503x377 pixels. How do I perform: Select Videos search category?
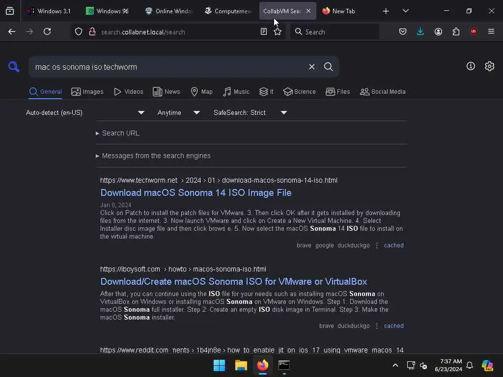(x=129, y=92)
